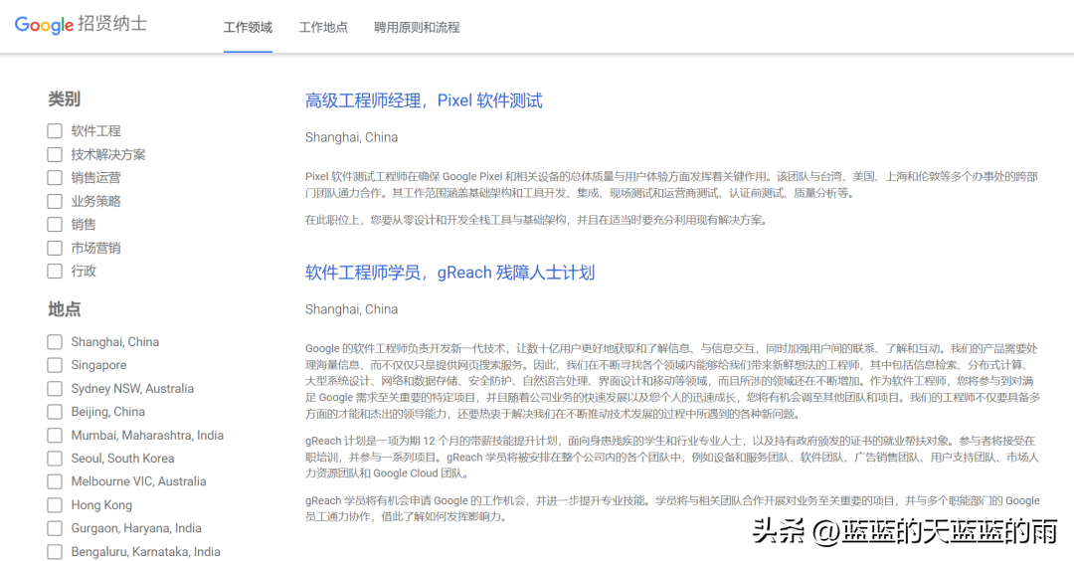1074x561 pixels.
Task: Click the Google 招贤纳士 logo
Action: [81, 25]
